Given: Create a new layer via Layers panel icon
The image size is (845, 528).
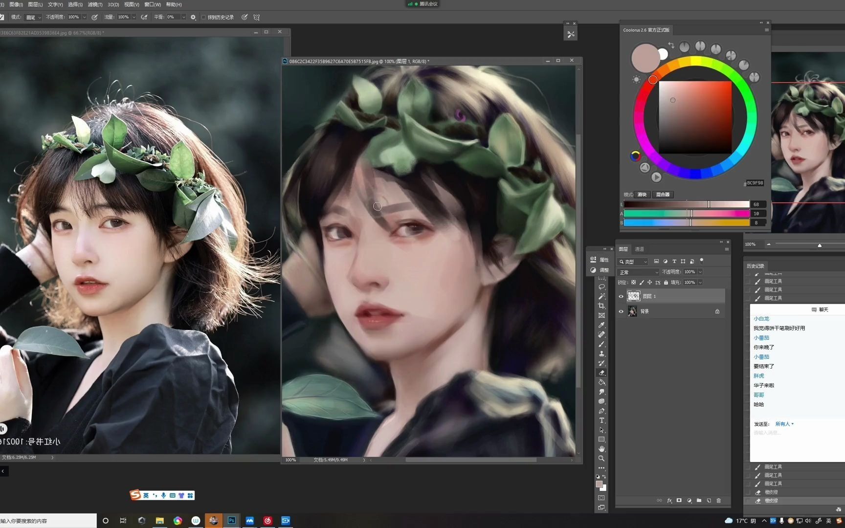Looking at the screenshot, I should pos(709,501).
